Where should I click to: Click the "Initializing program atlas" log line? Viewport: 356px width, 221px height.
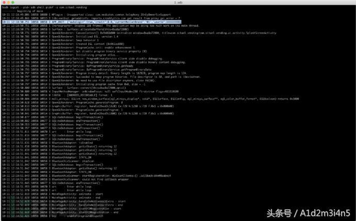coord(60,55)
